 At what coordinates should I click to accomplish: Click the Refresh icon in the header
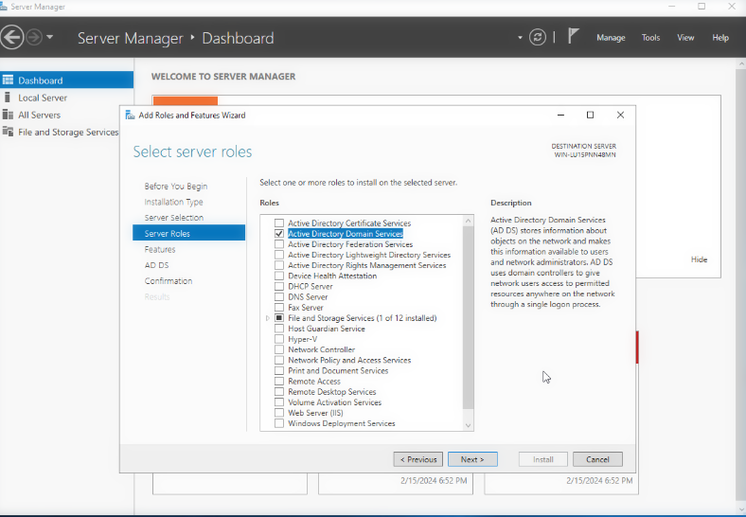coord(538,38)
